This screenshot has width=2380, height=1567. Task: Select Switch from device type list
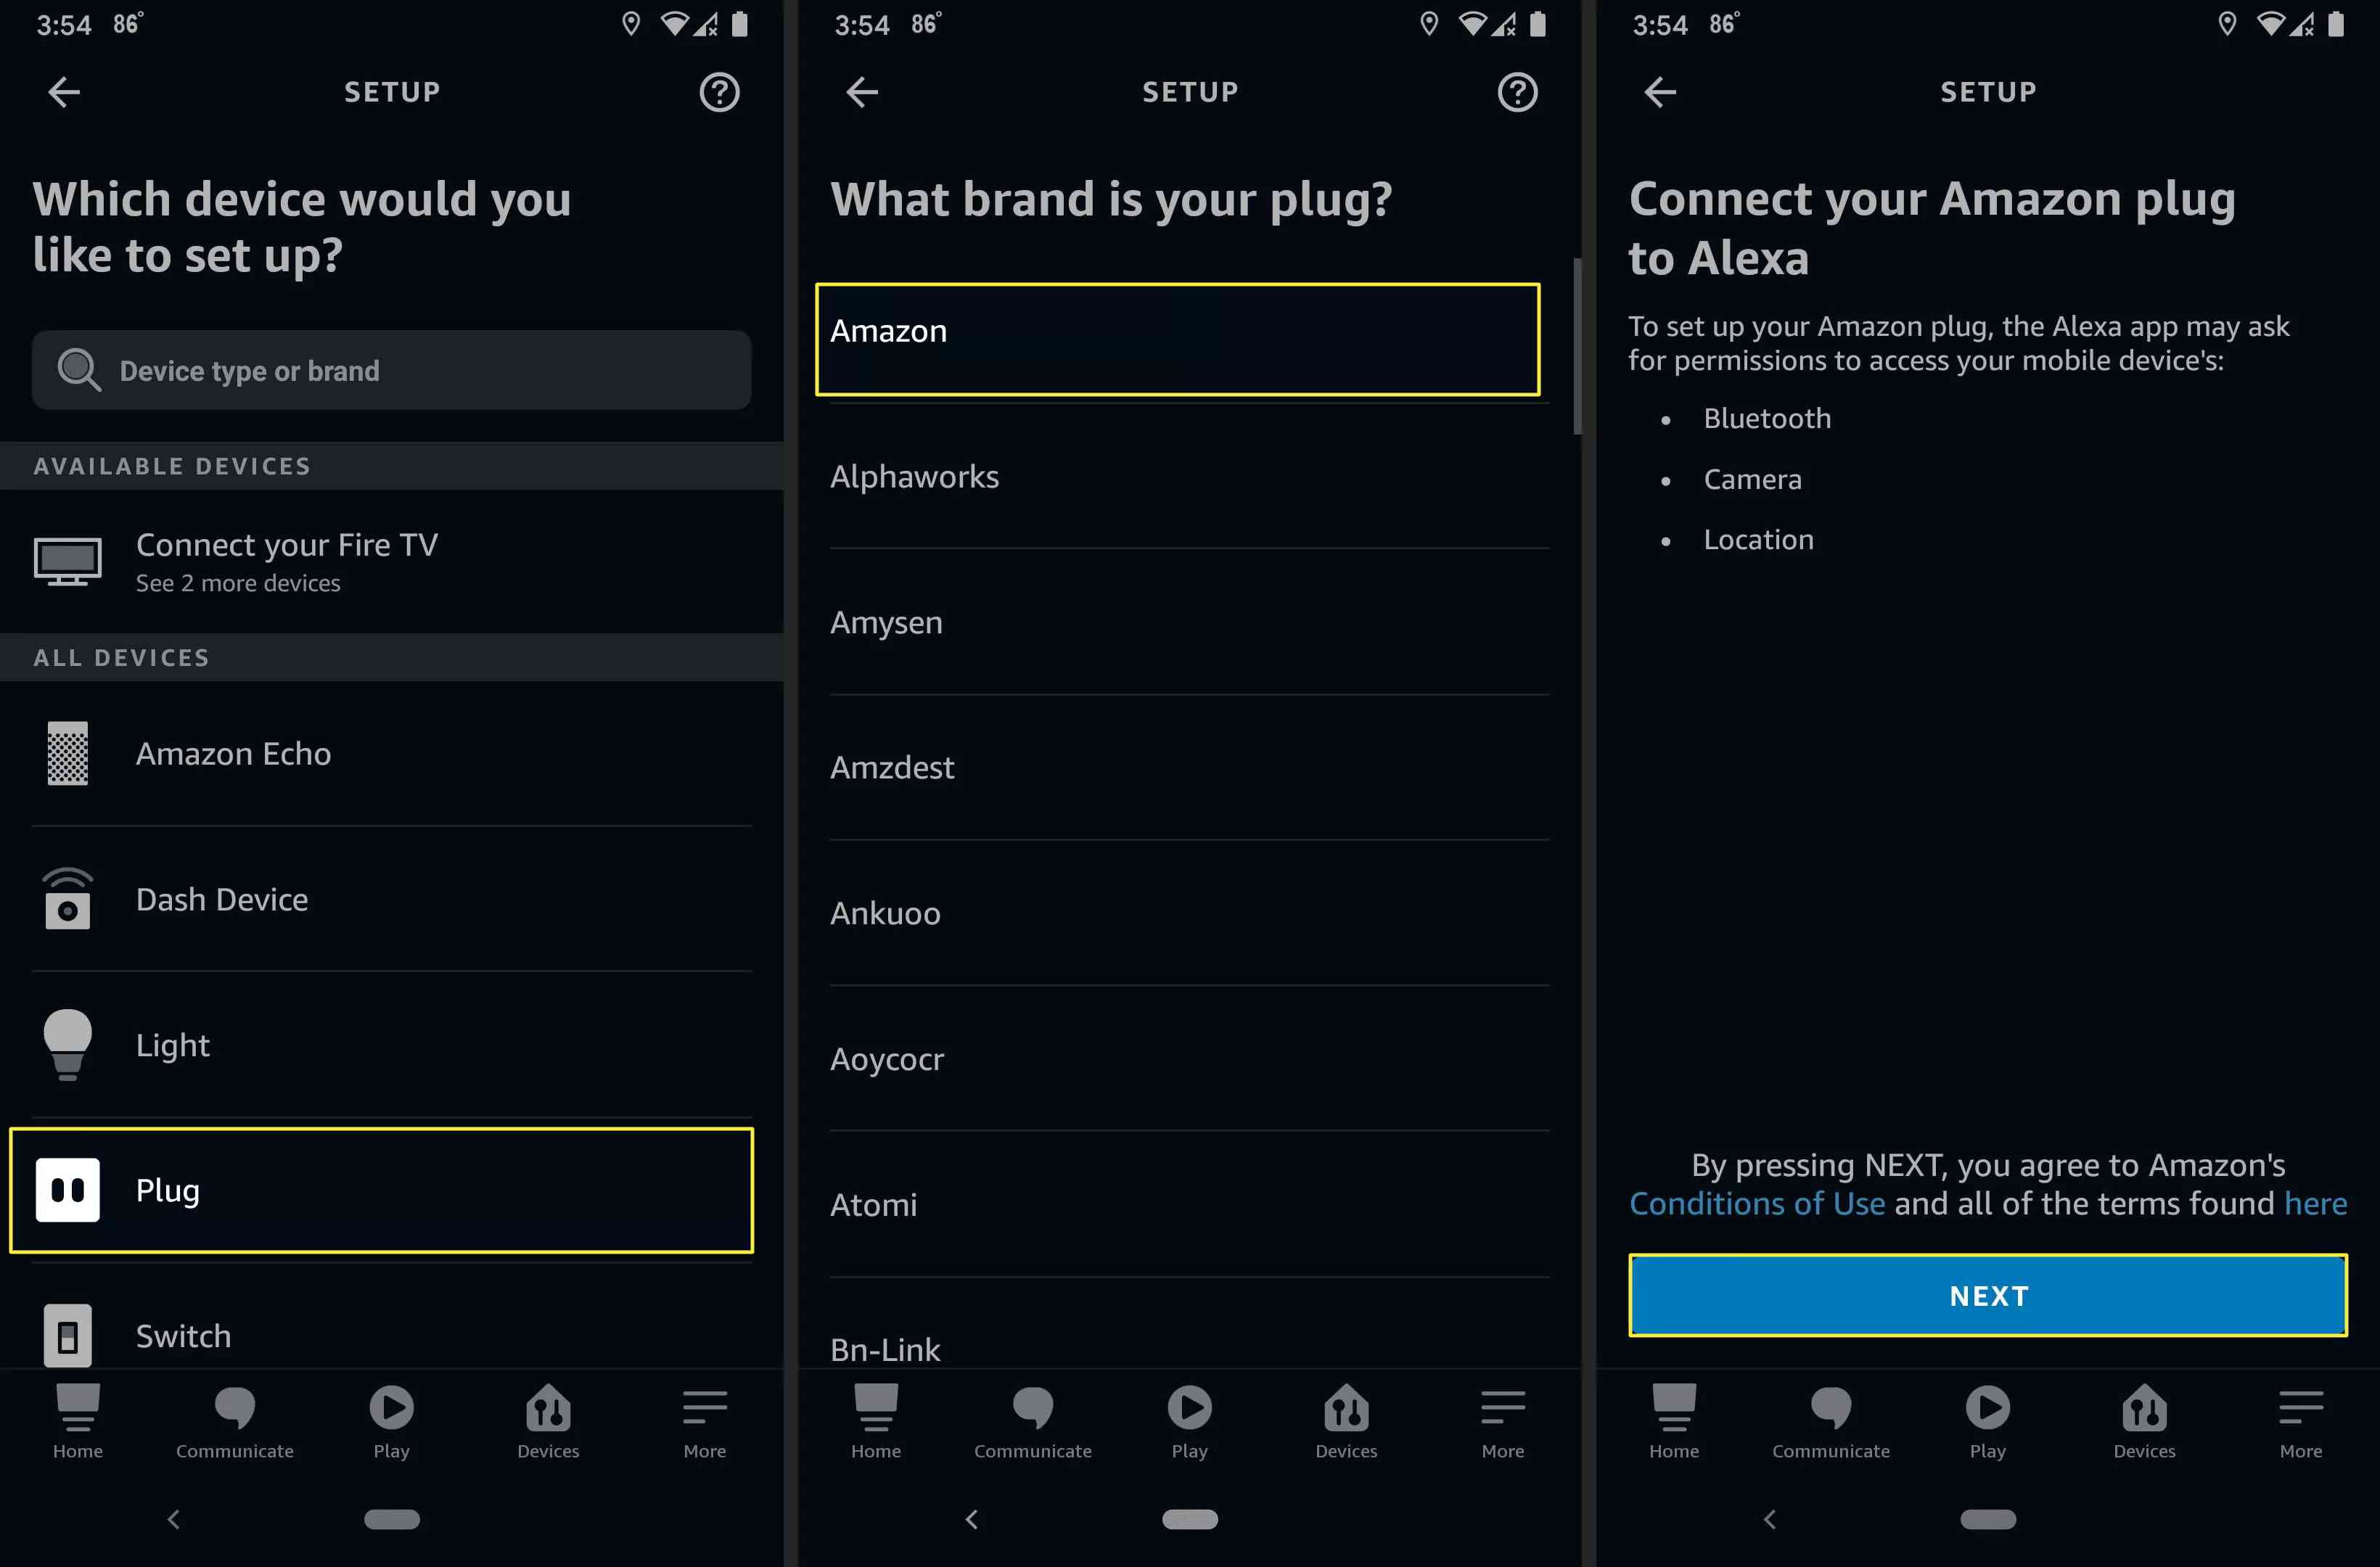[184, 1333]
